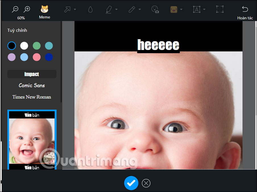Screen dimensions: 257x192
Task: Cancel editing with the X circle button
Action: 146,183
